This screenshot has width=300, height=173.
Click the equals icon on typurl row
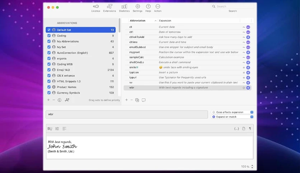pyautogui.click(x=244, y=78)
